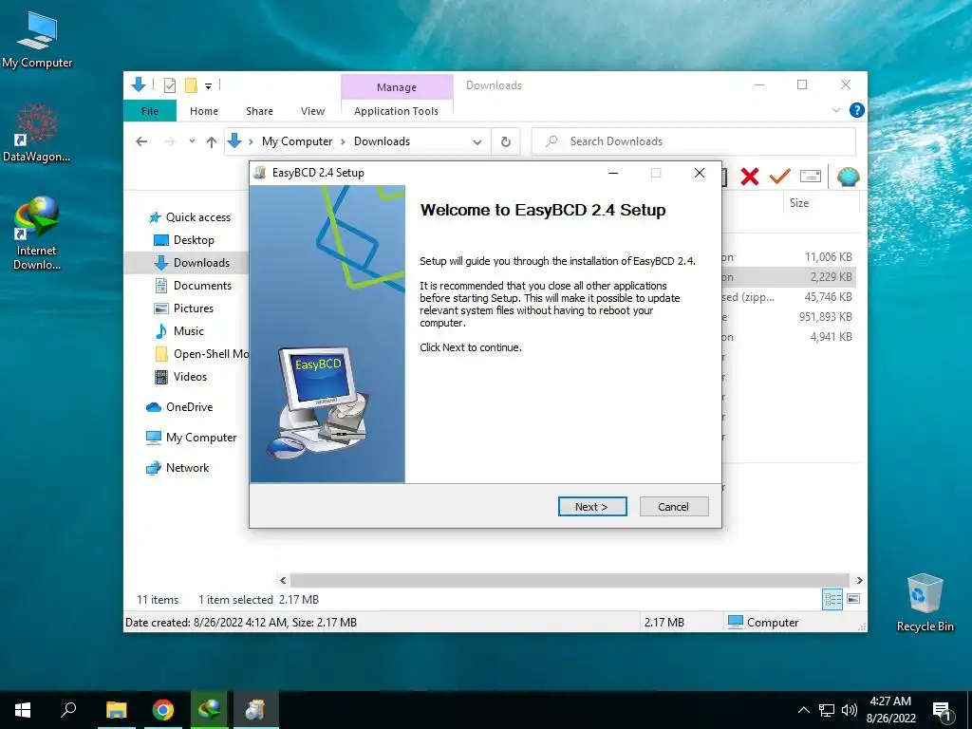Image resolution: width=972 pixels, height=729 pixels.
Task: Switch to the Home ribbon tab
Action: coord(204,111)
